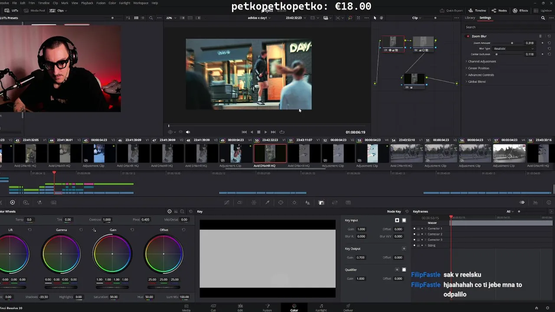Stop playback in the viewer
Screen dimensions: 555x312
(x=258, y=132)
